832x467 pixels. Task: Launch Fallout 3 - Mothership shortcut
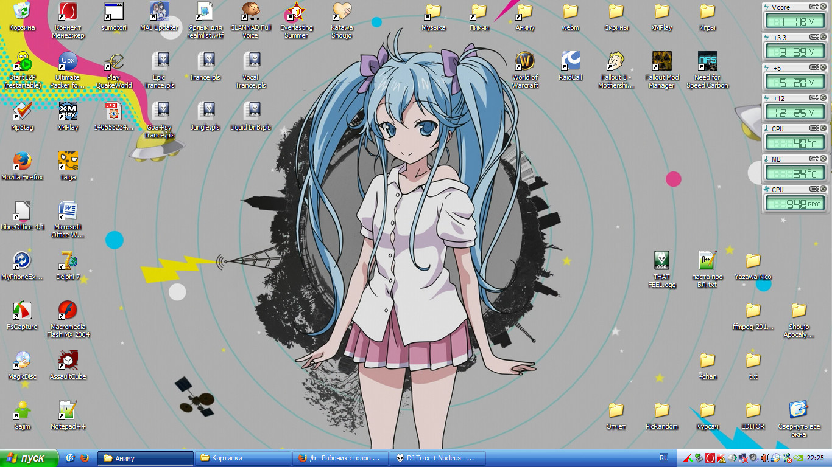(x=616, y=70)
